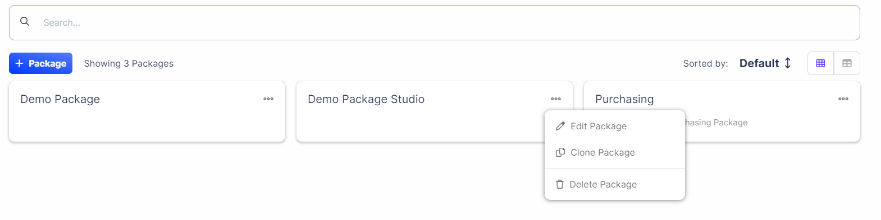Switch to grid view layout
Image resolution: width=881 pixels, height=220 pixels.
click(820, 63)
